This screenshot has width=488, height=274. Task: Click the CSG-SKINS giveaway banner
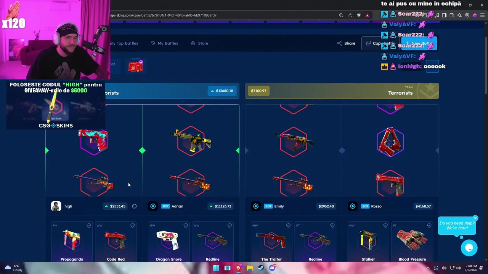coord(56,105)
